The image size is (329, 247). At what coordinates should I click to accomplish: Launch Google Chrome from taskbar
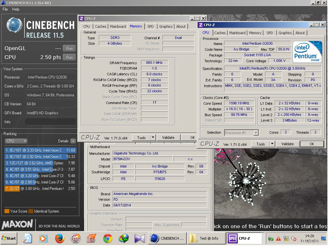click(108, 238)
